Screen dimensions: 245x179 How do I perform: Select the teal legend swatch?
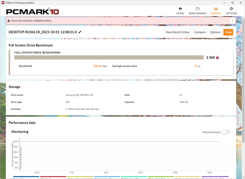click(x=134, y=177)
